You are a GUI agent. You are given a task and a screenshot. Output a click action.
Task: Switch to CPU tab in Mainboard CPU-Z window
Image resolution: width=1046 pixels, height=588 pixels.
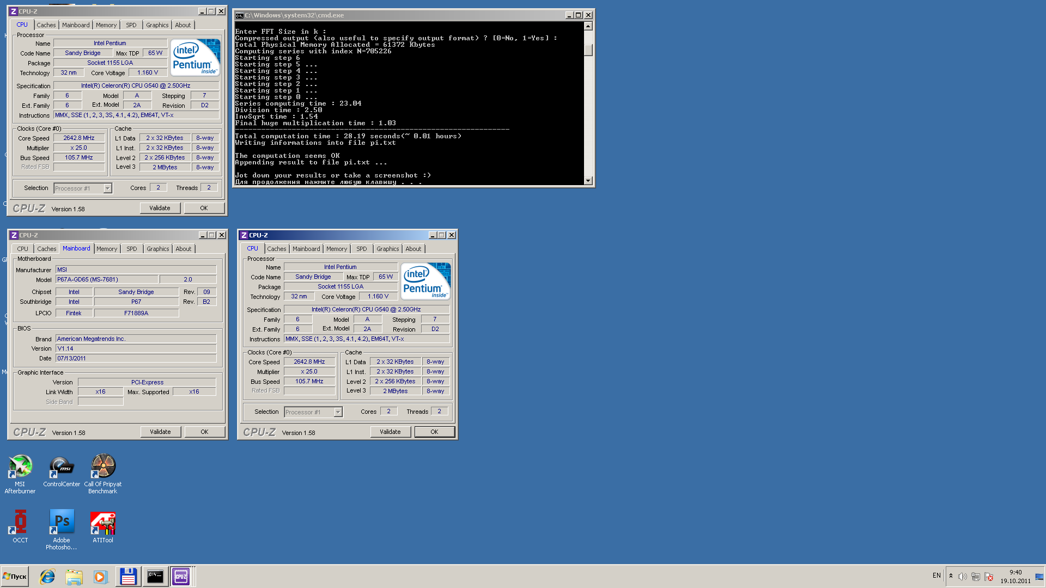pos(22,249)
